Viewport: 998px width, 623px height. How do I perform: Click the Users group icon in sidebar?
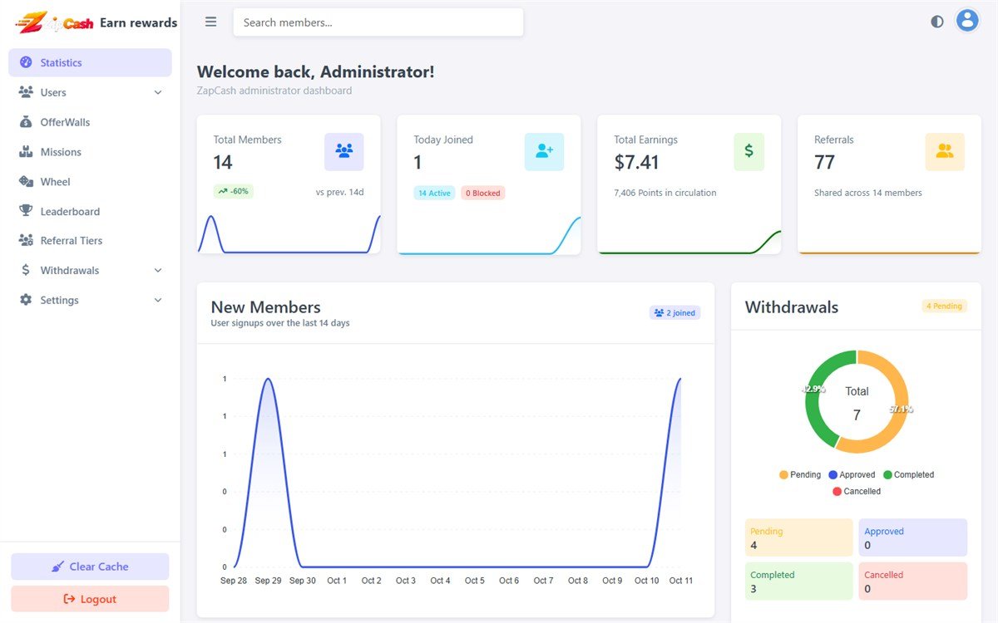click(x=26, y=92)
